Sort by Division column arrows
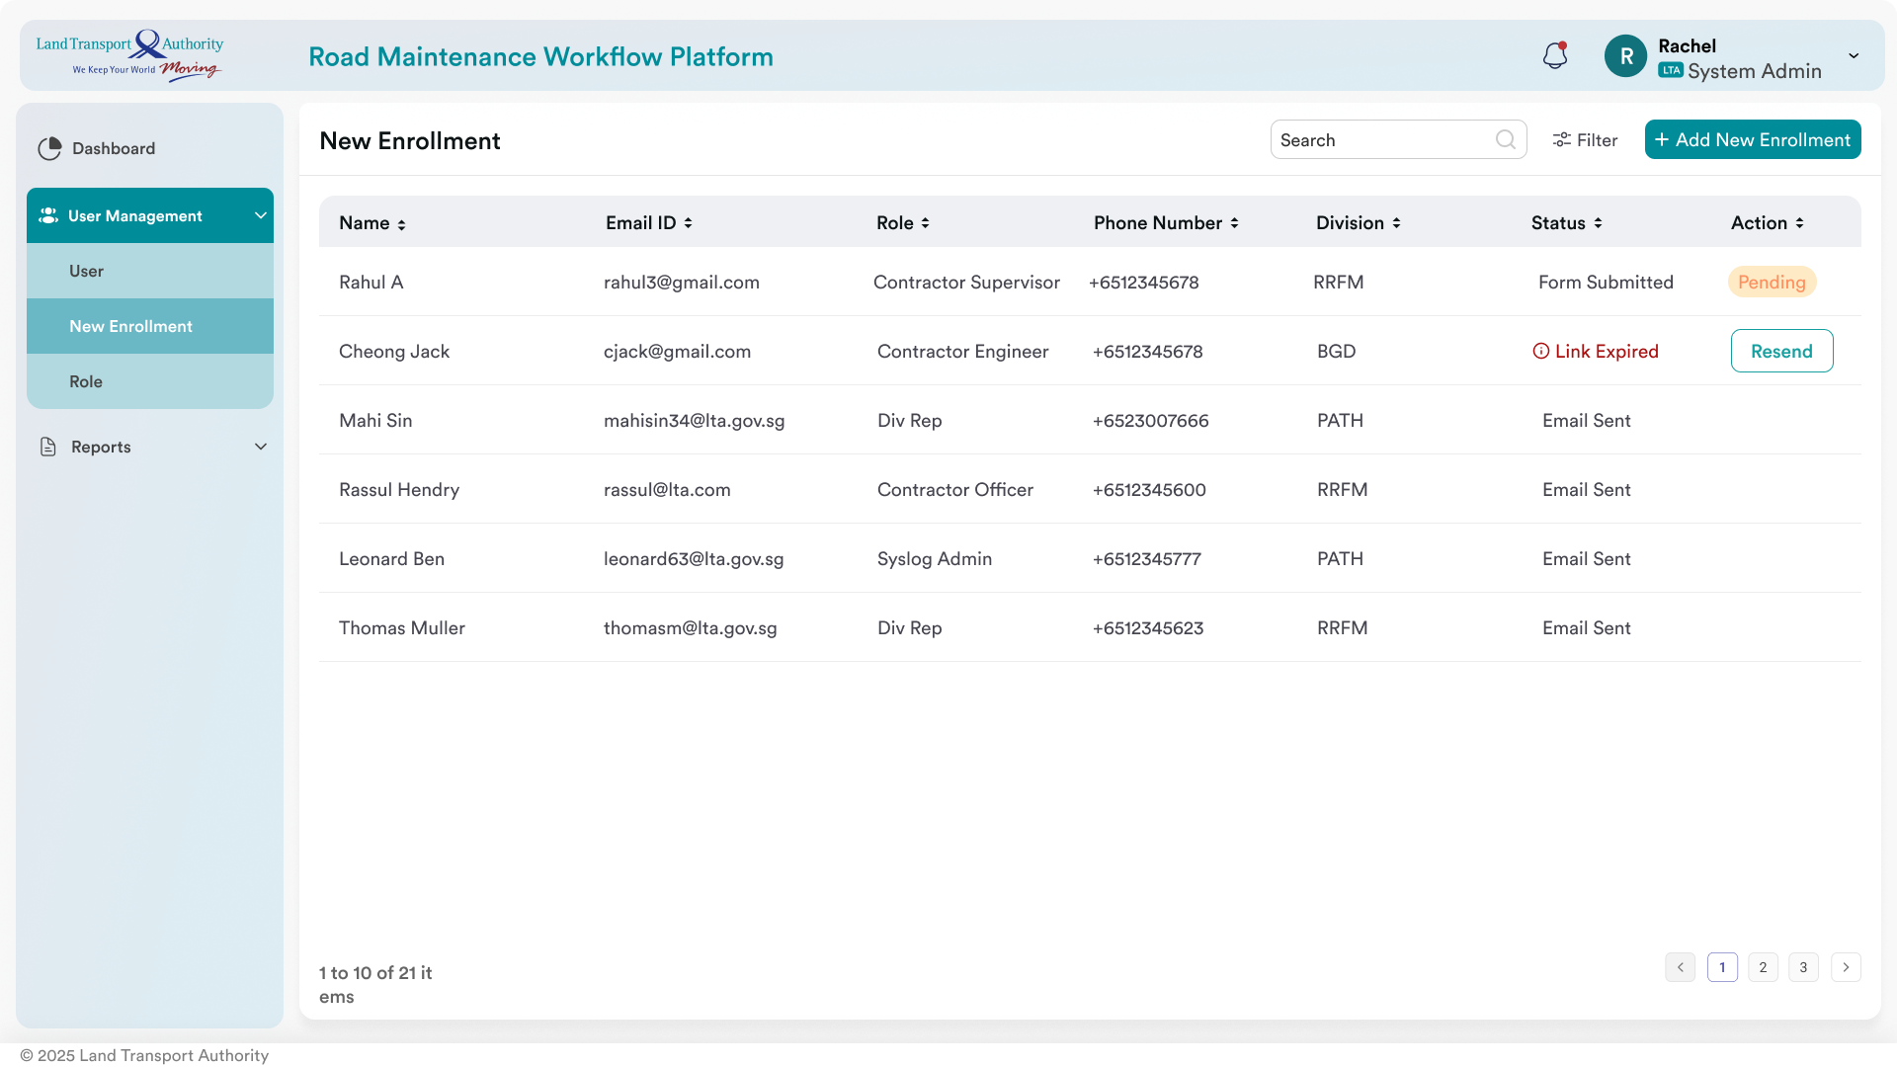Image resolution: width=1897 pixels, height=1067 pixels. 1396,223
